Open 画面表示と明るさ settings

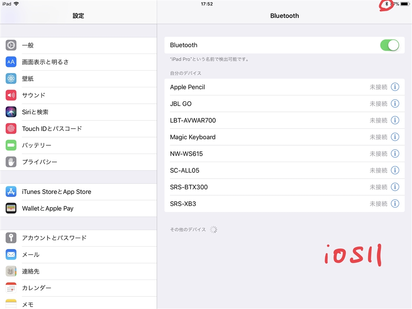click(78, 62)
